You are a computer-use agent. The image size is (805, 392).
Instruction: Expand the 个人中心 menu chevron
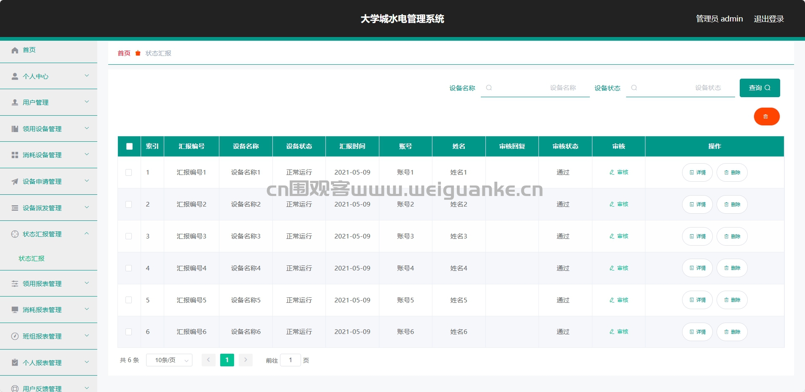click(x=87, y=76)
